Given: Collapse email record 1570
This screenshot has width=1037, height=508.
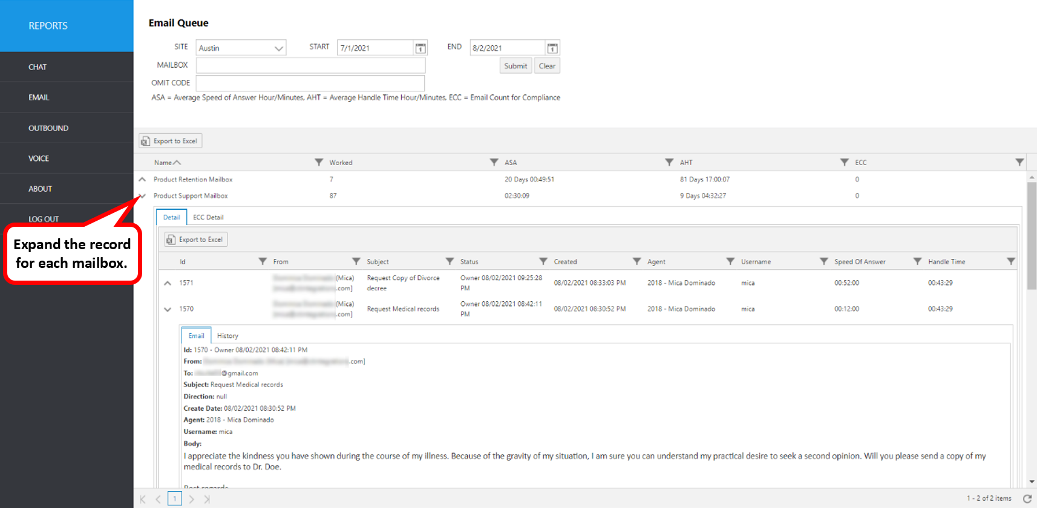Looking at the screenshot, I should (x=168, y=309).
